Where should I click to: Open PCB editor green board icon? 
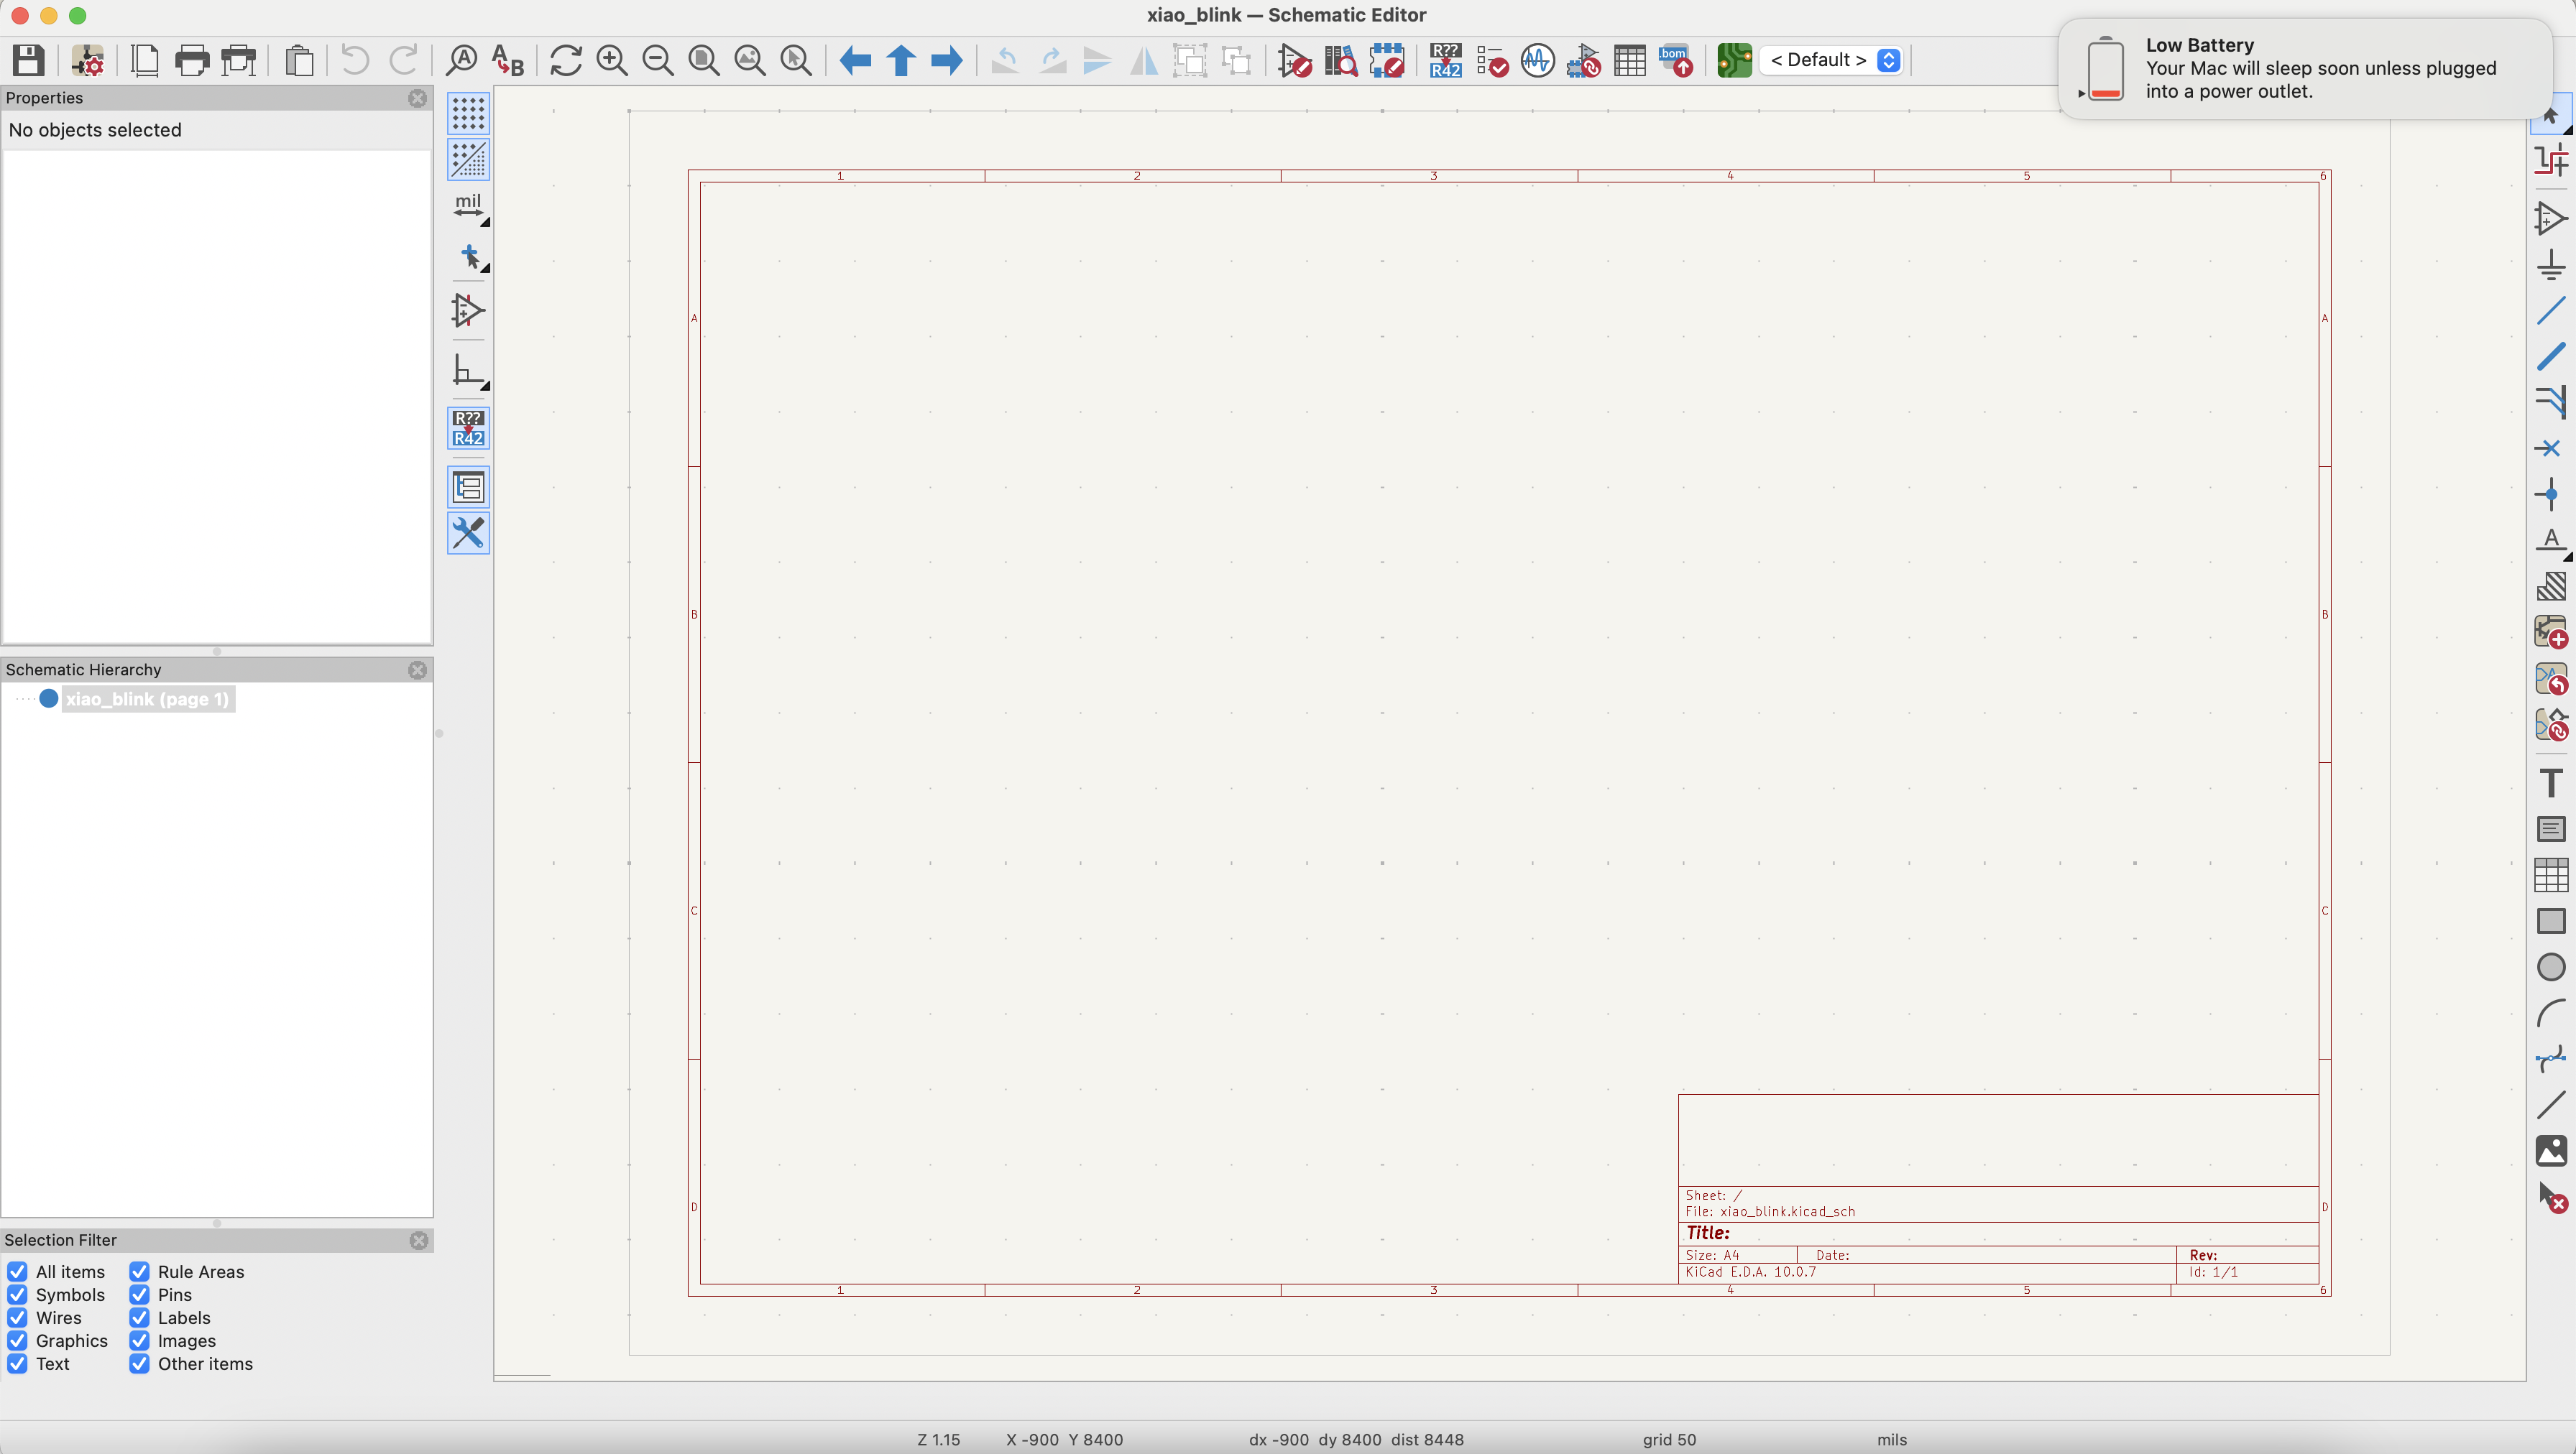pyautogui.click(x=1735, y=60)
